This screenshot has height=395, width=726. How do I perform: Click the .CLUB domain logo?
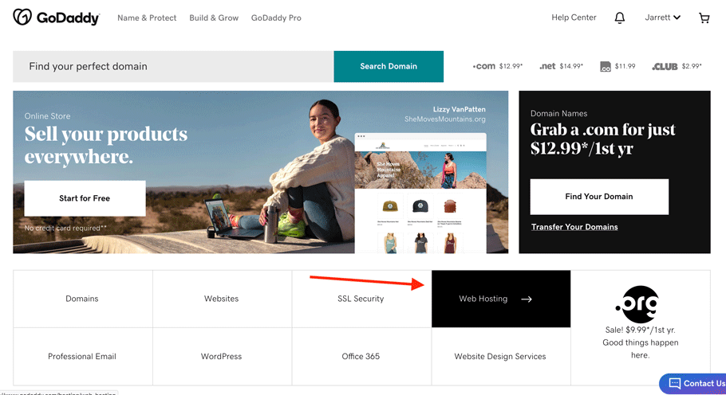pos(665,67)
